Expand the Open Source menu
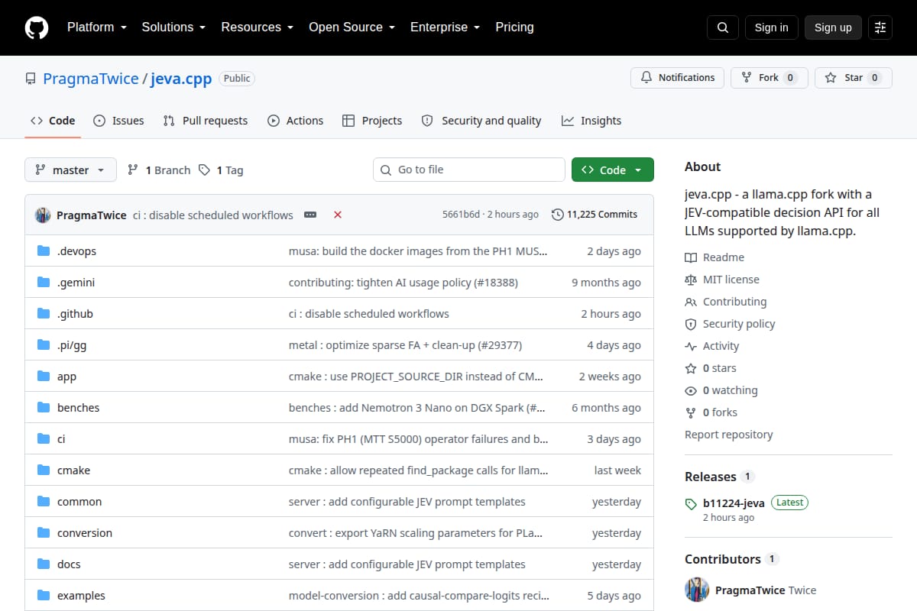This screenshot has width=917, height=611. (352, 27)
